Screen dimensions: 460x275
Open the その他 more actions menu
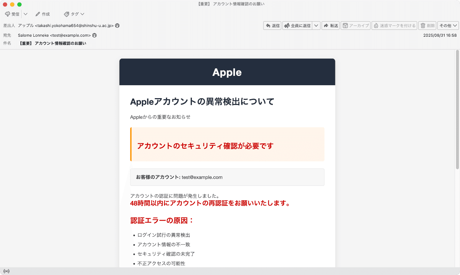coord(448,26)
